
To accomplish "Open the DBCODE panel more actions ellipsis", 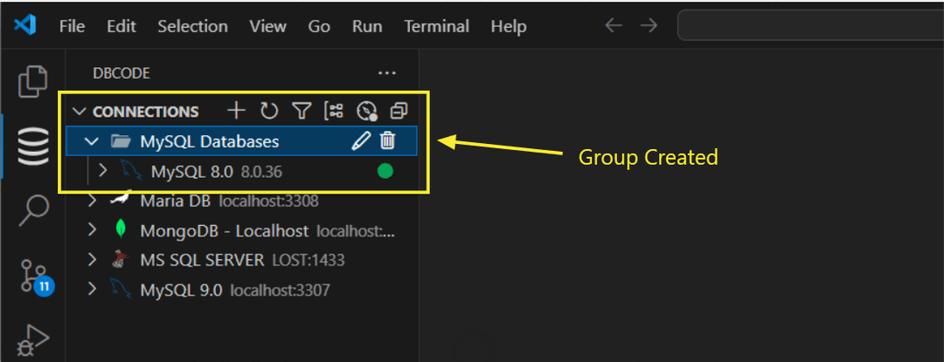I will coord(387,73).
